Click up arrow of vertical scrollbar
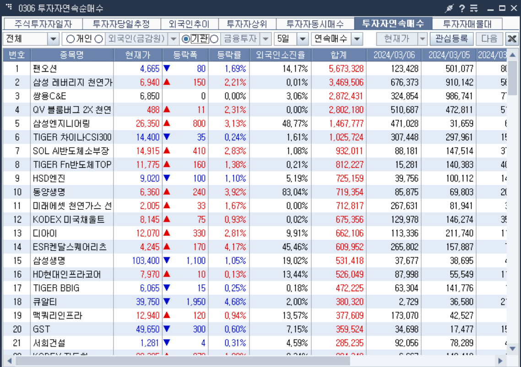 pos(512,55)
